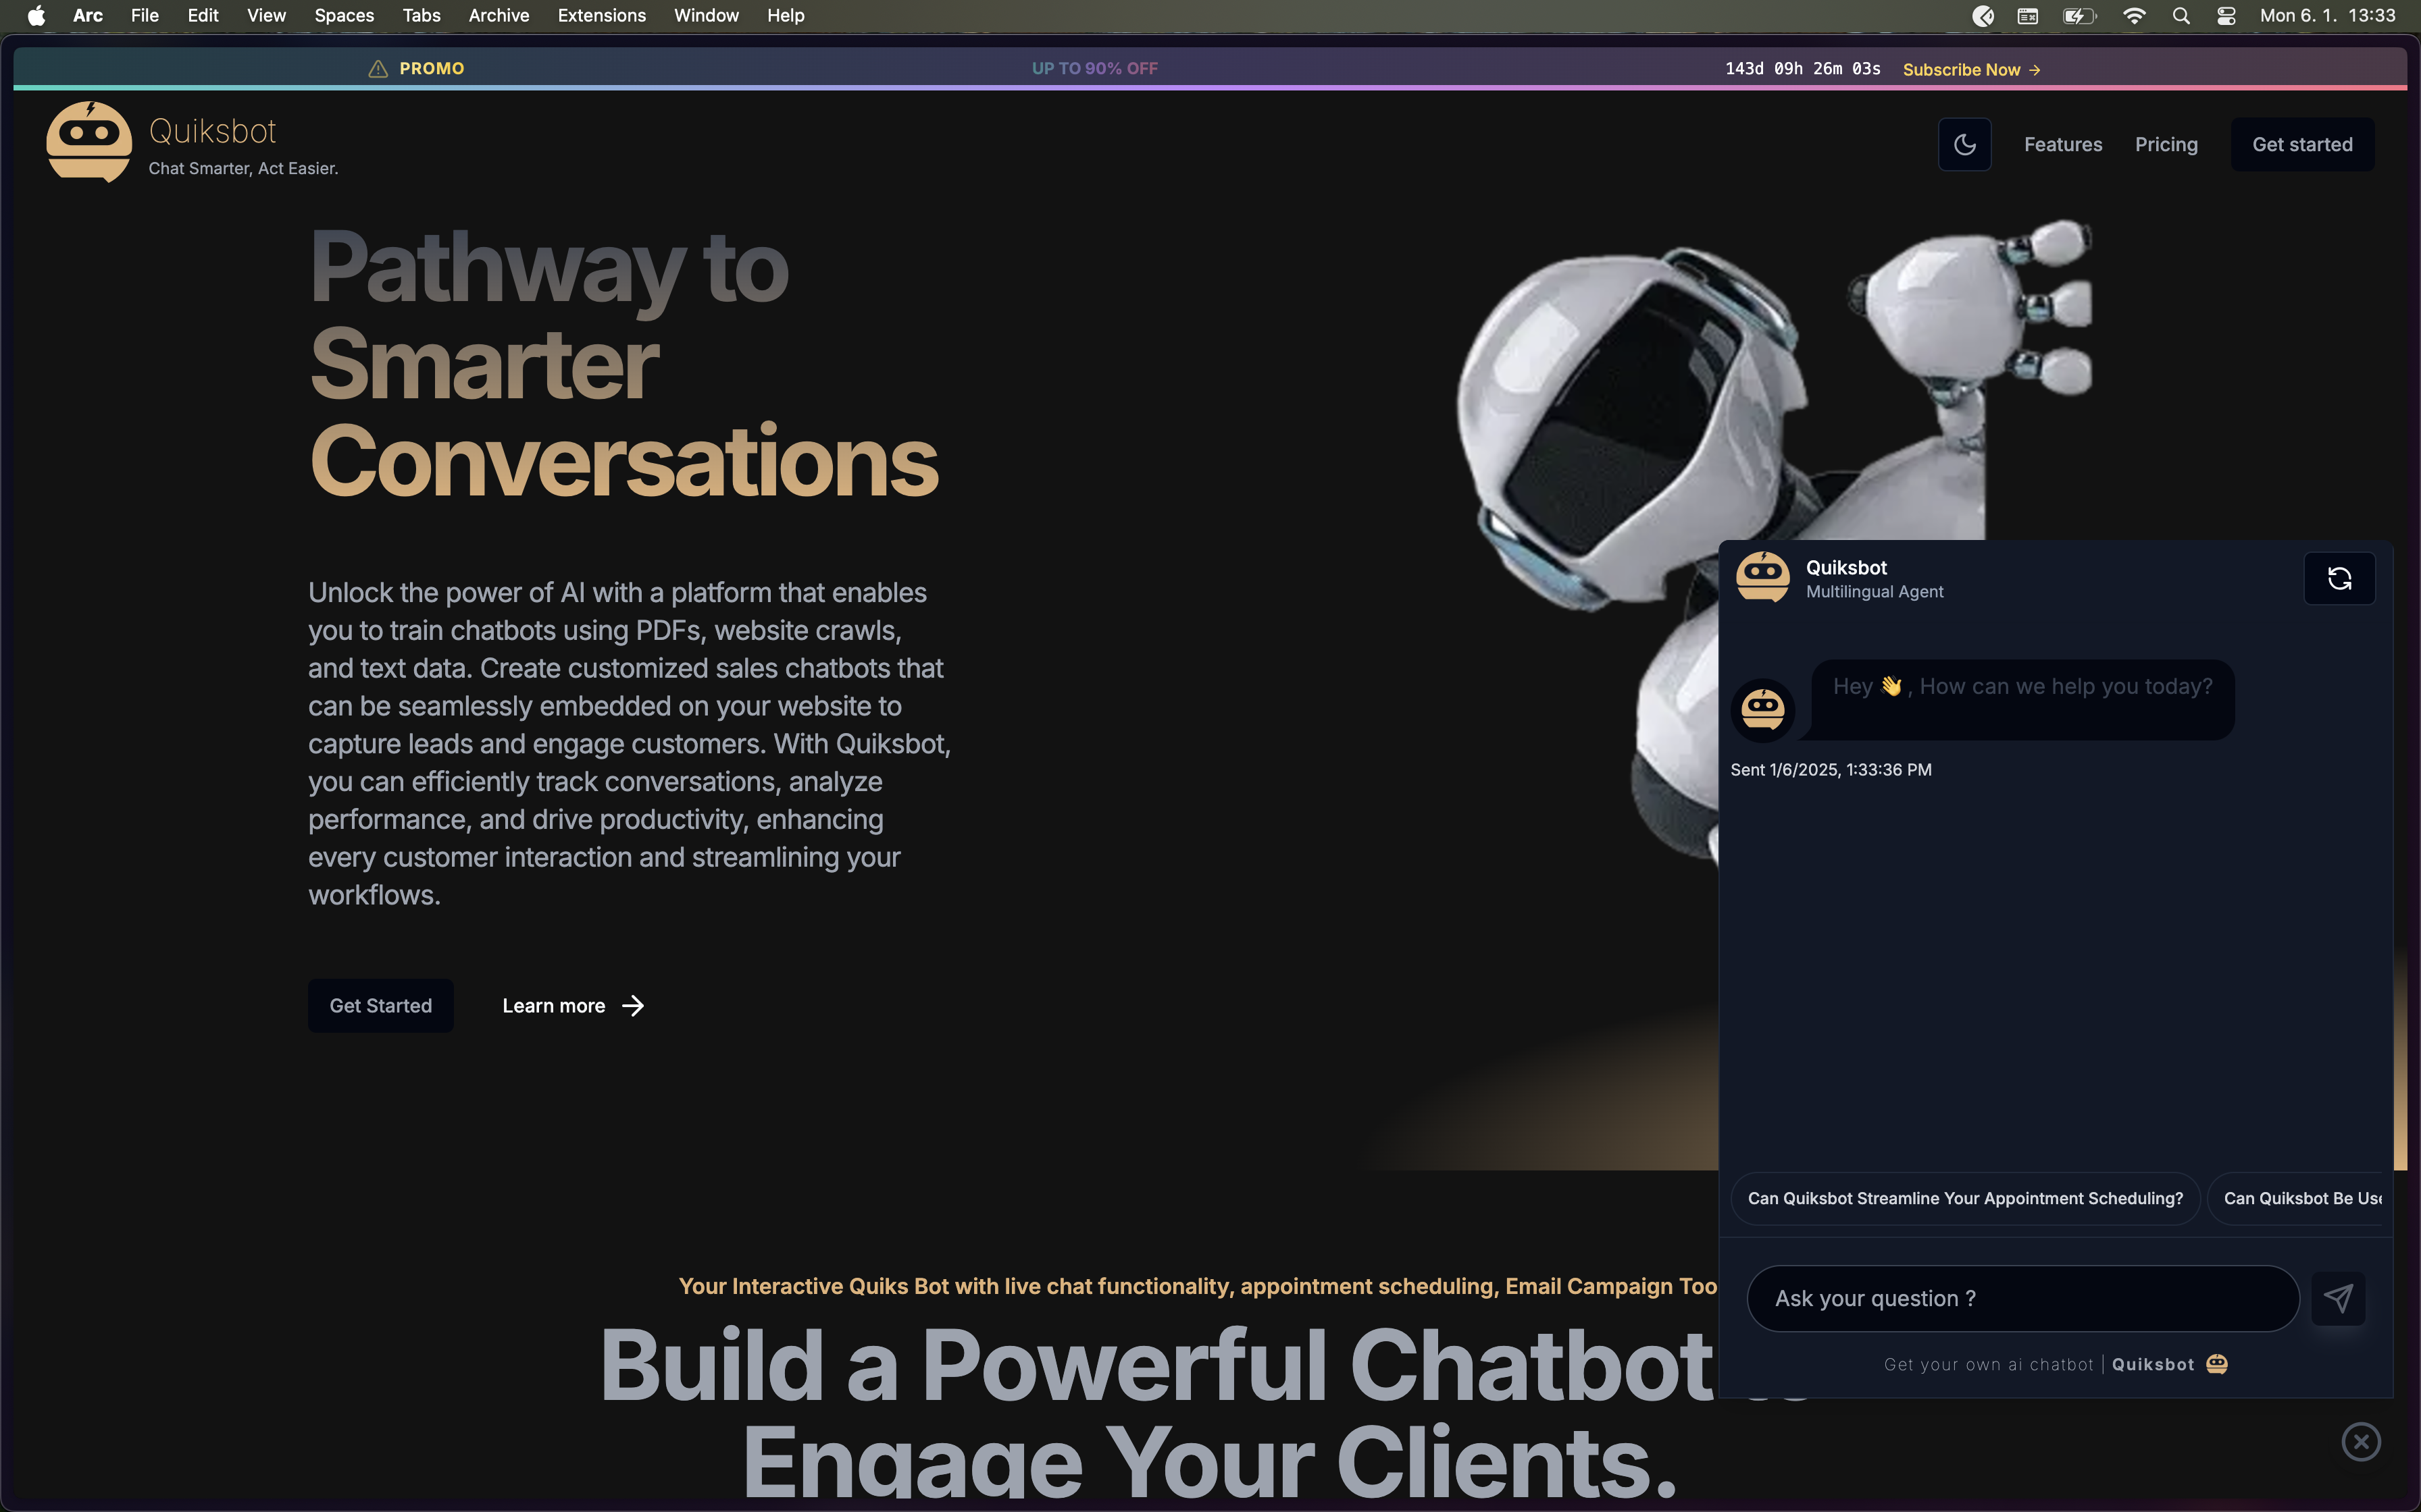
Task: Click the PROMO label in the banner
Action: coord(431,69)
